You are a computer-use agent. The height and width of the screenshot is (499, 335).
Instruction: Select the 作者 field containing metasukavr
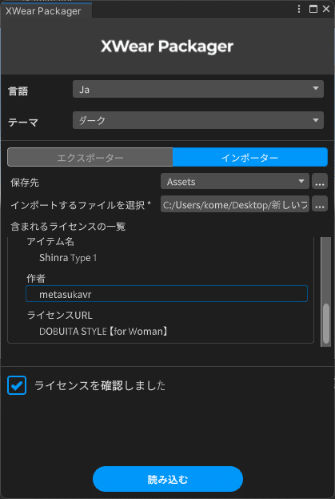167,294
